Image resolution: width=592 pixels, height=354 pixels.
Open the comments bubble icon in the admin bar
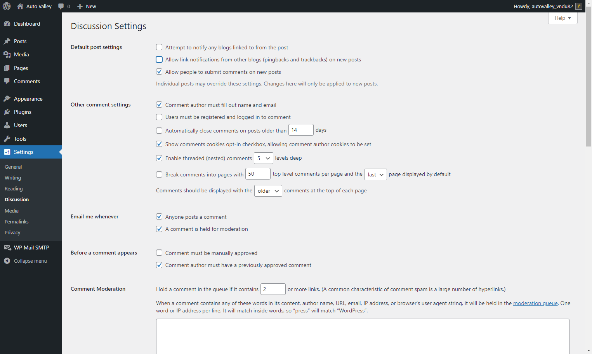point(61,6)
